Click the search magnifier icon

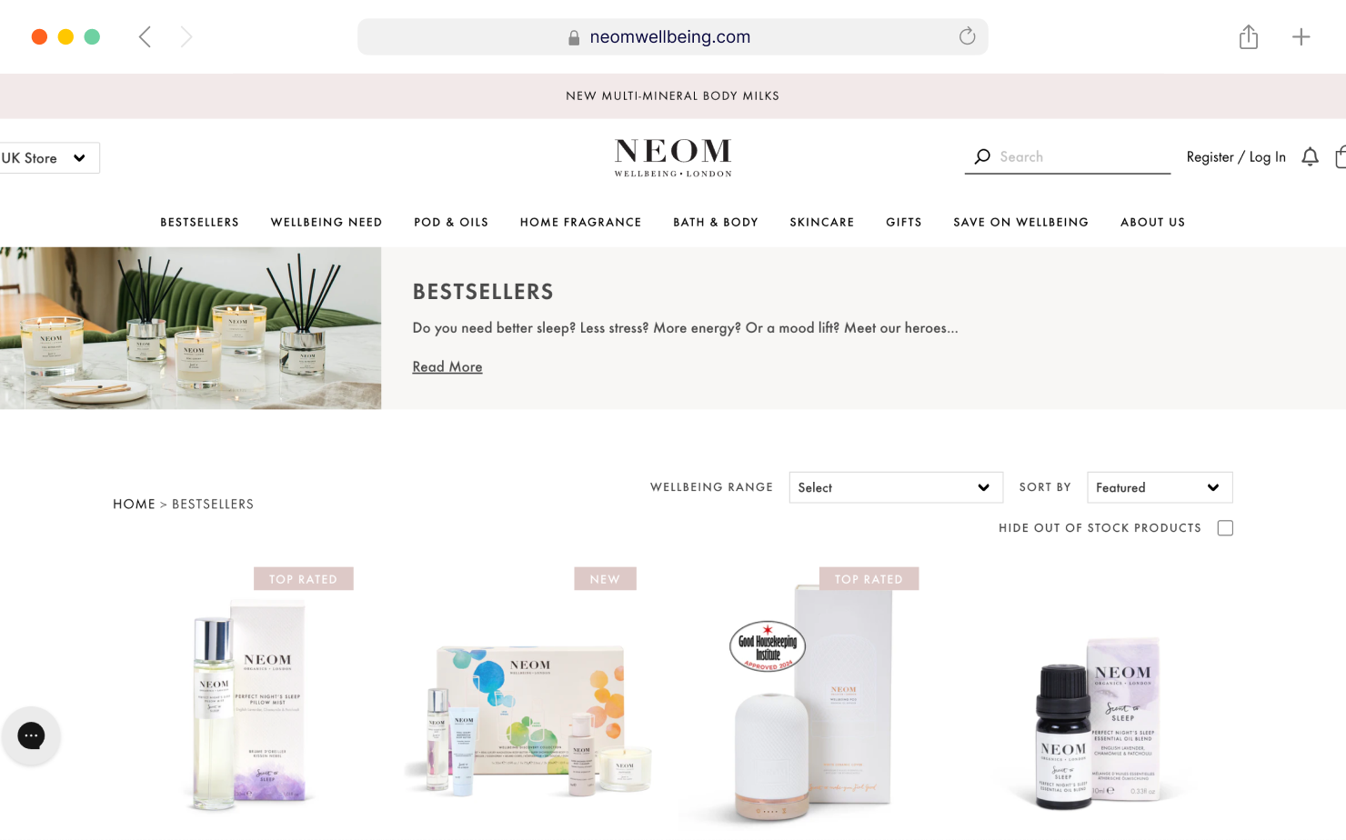click(982, 156)
